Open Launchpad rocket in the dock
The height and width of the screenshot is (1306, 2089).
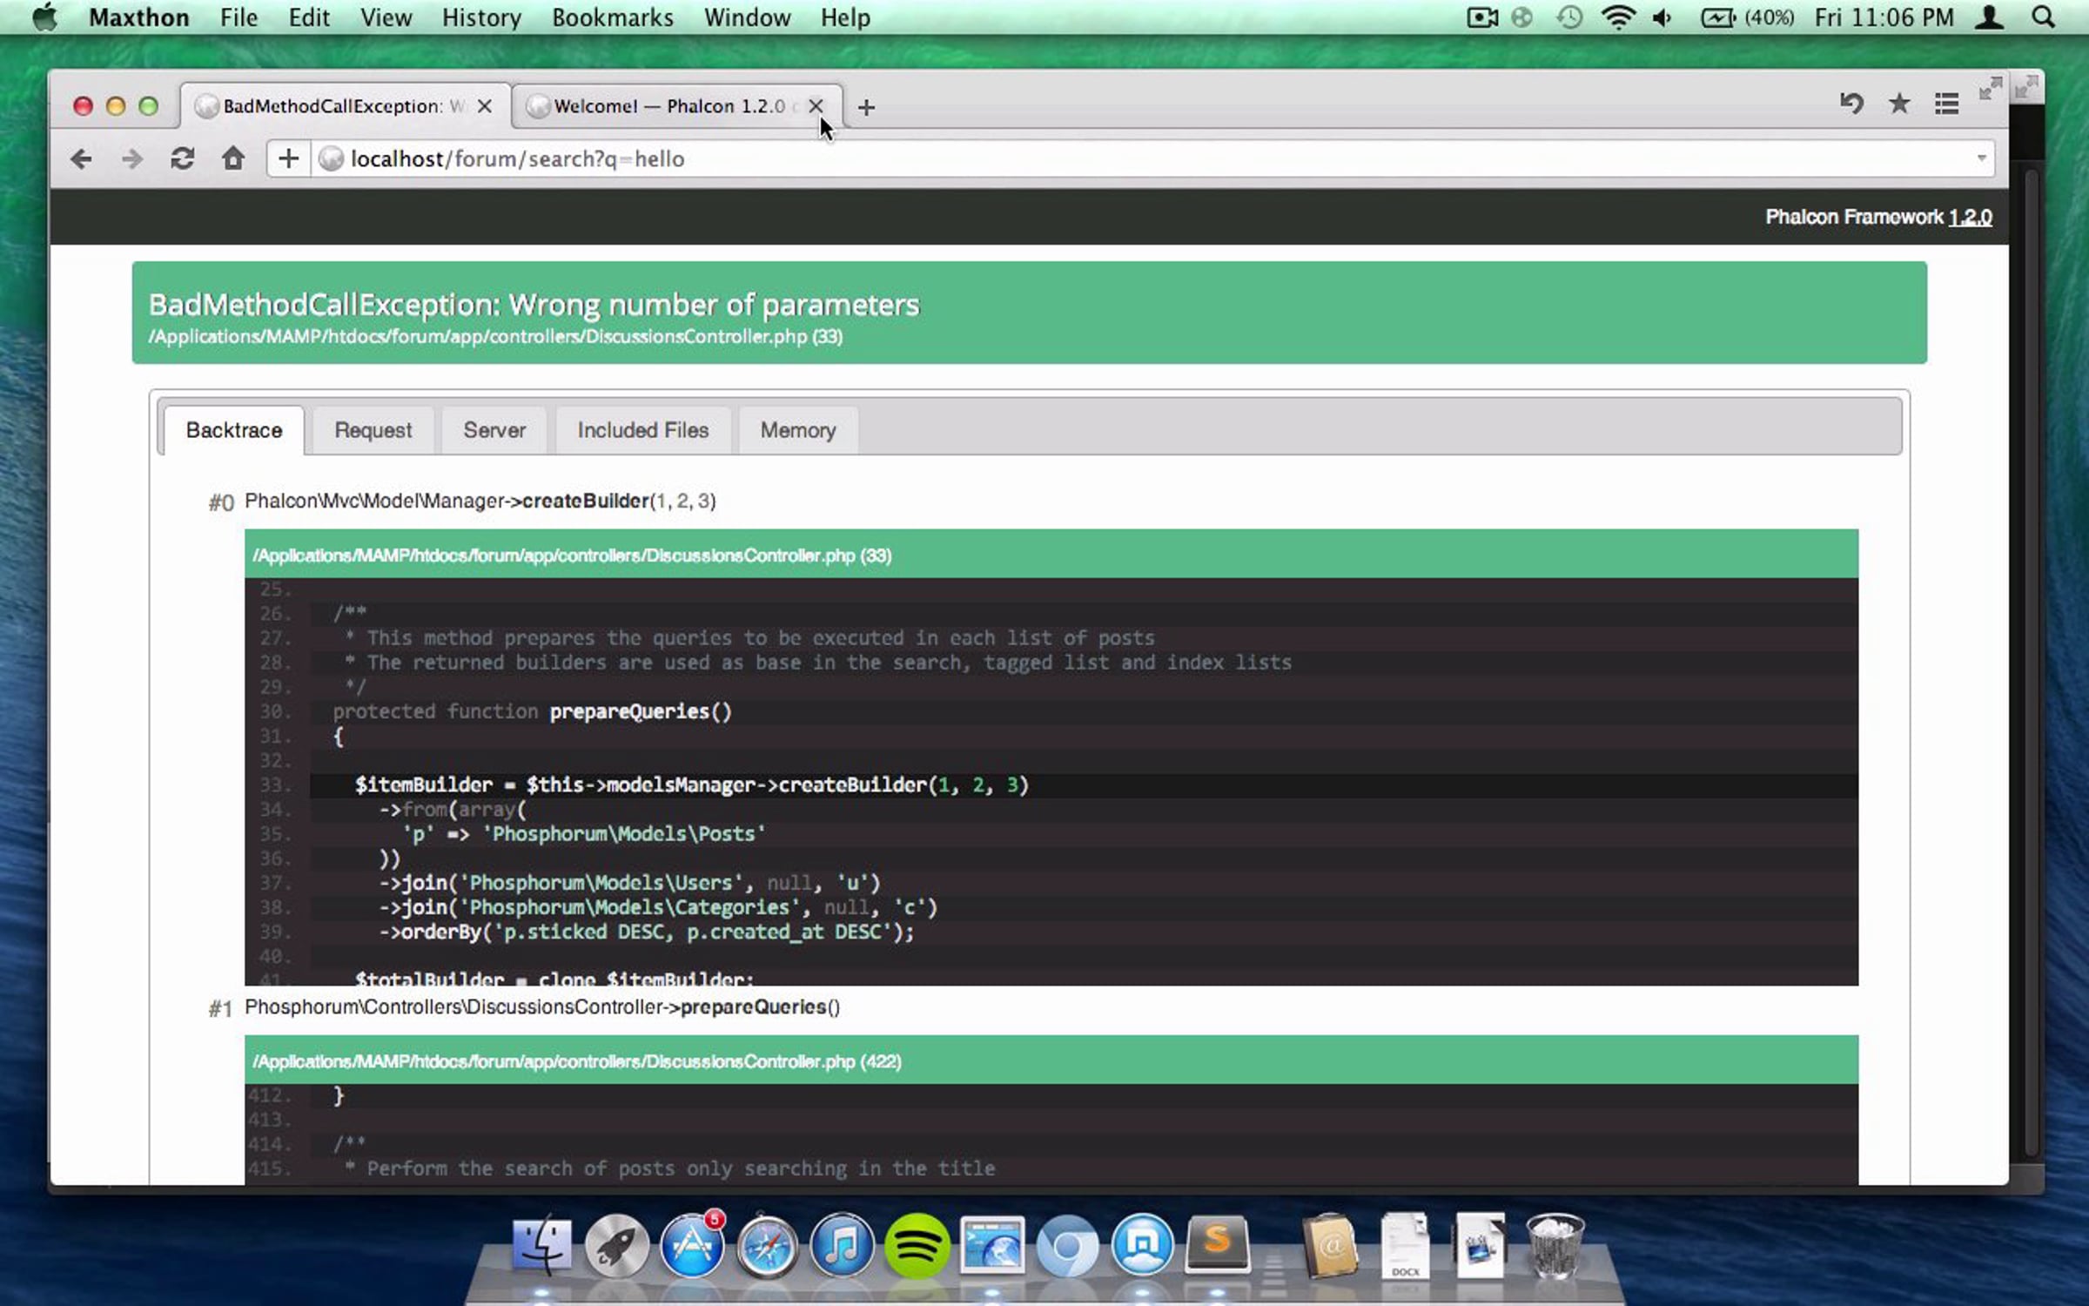pos(616,1247)
